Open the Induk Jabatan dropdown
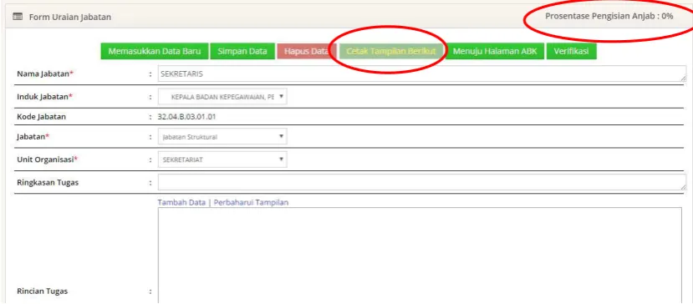This screenshot has height=304, width=693. (x=222, y=96)
